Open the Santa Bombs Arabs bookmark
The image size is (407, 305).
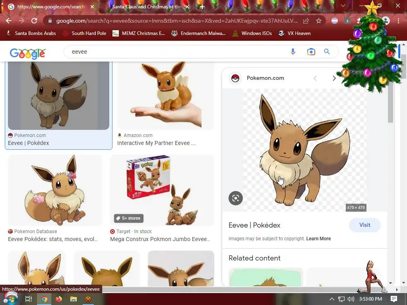click(x=31, y=33)
